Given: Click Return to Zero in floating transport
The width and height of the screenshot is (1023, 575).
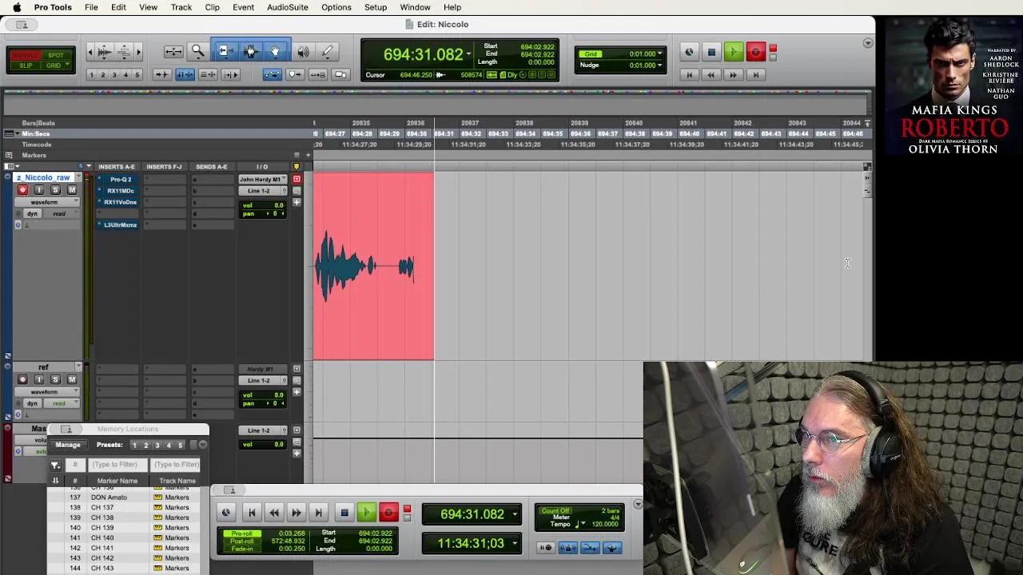Looking at the screenshot, I should click(x=251, y=513).
